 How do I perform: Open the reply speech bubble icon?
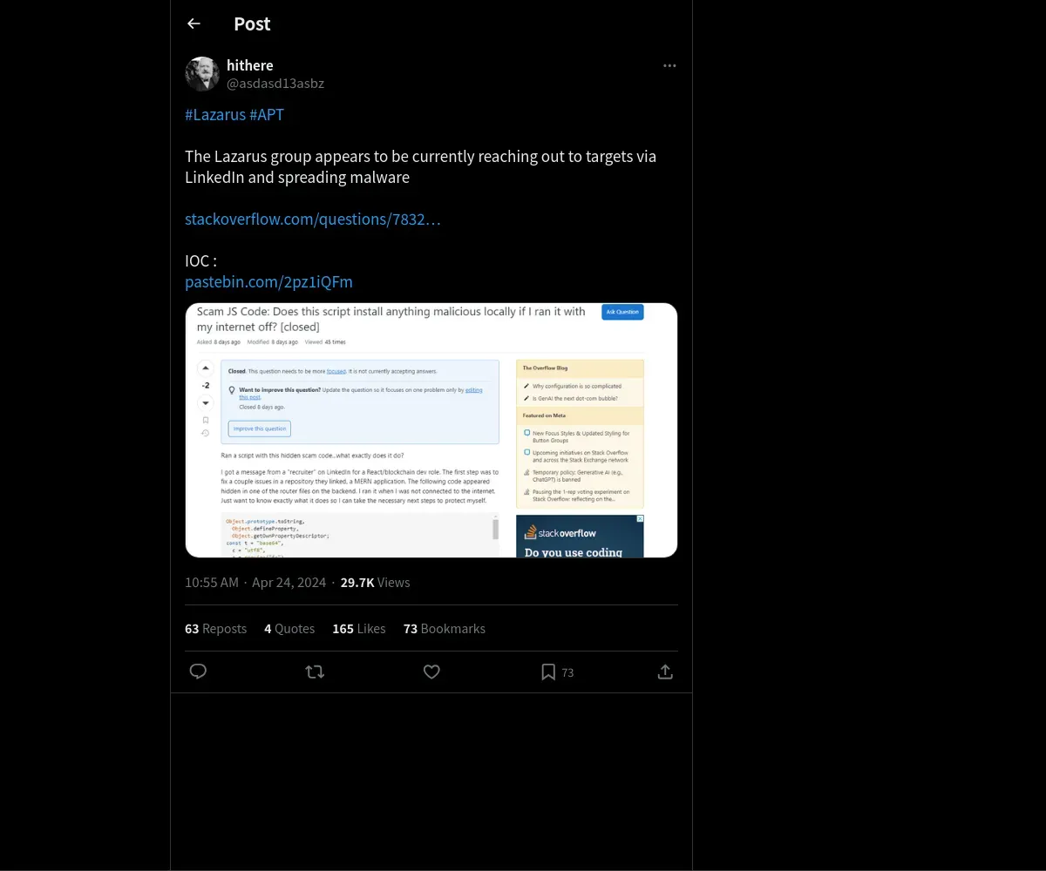pos(198,672)
